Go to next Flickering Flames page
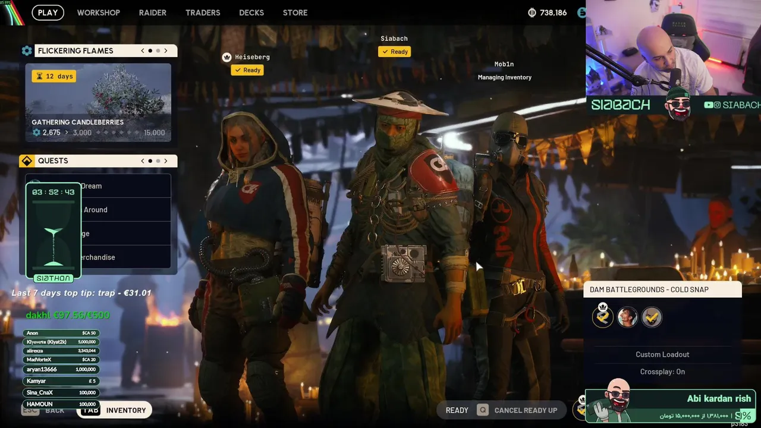This screenshot has height=428, width=761. [x=166, y=51]
